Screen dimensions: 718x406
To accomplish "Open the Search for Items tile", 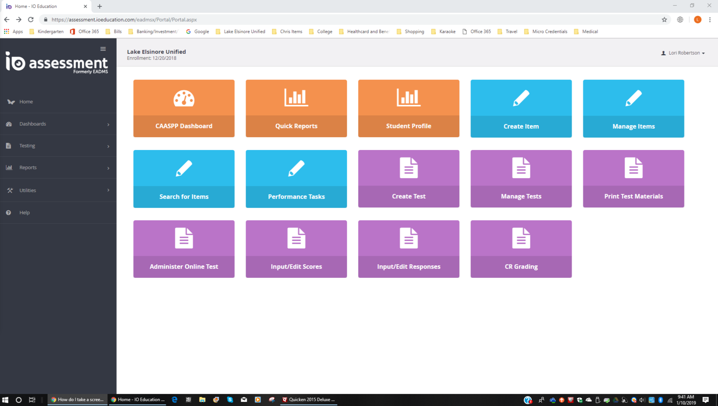I will pos(184,179).
